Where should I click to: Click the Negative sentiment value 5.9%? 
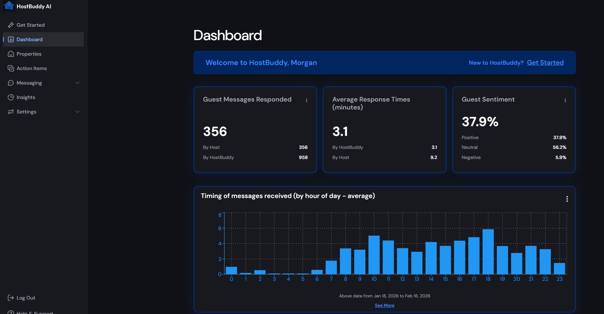click(x=561, y=158)
